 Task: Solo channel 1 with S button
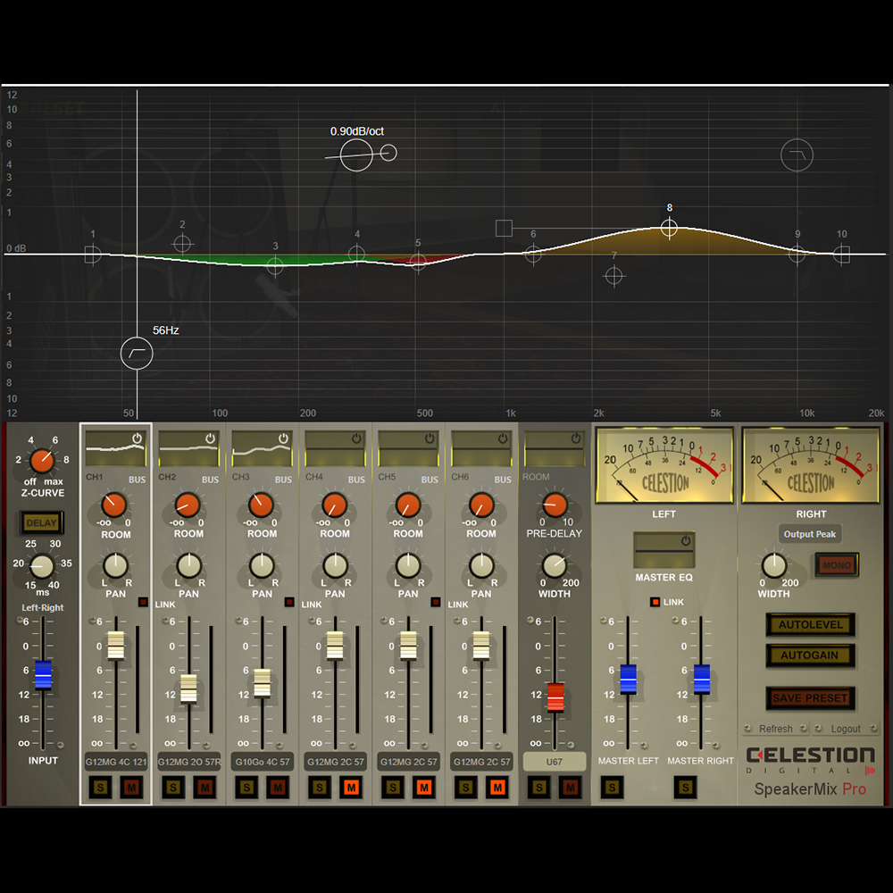click(101, 787)
